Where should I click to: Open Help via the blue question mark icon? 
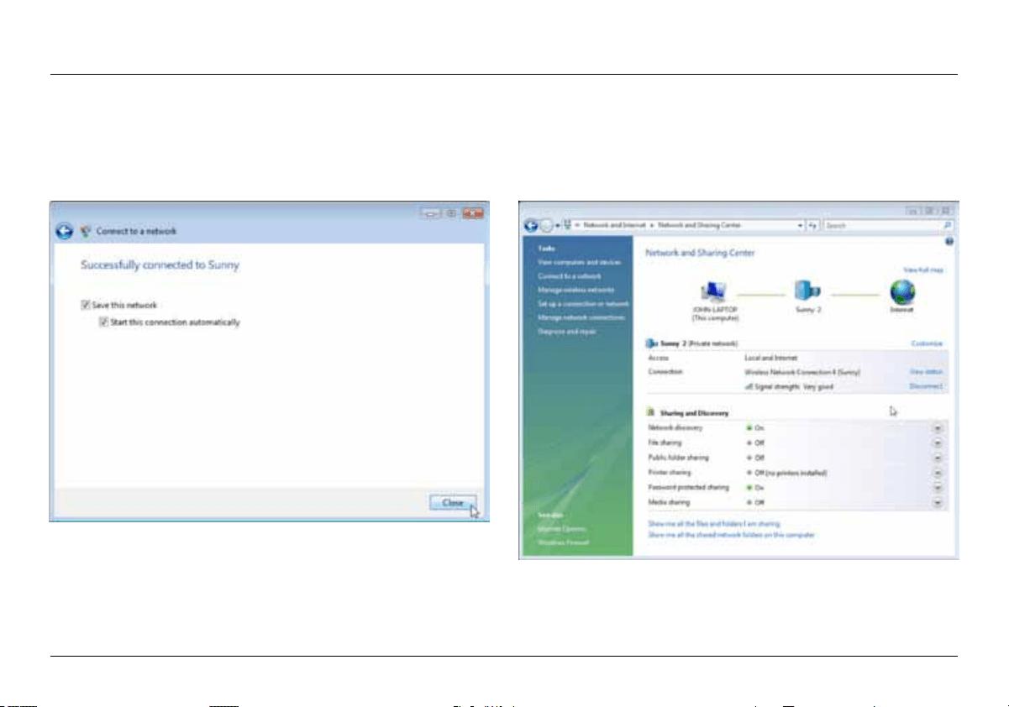point(949,241)
